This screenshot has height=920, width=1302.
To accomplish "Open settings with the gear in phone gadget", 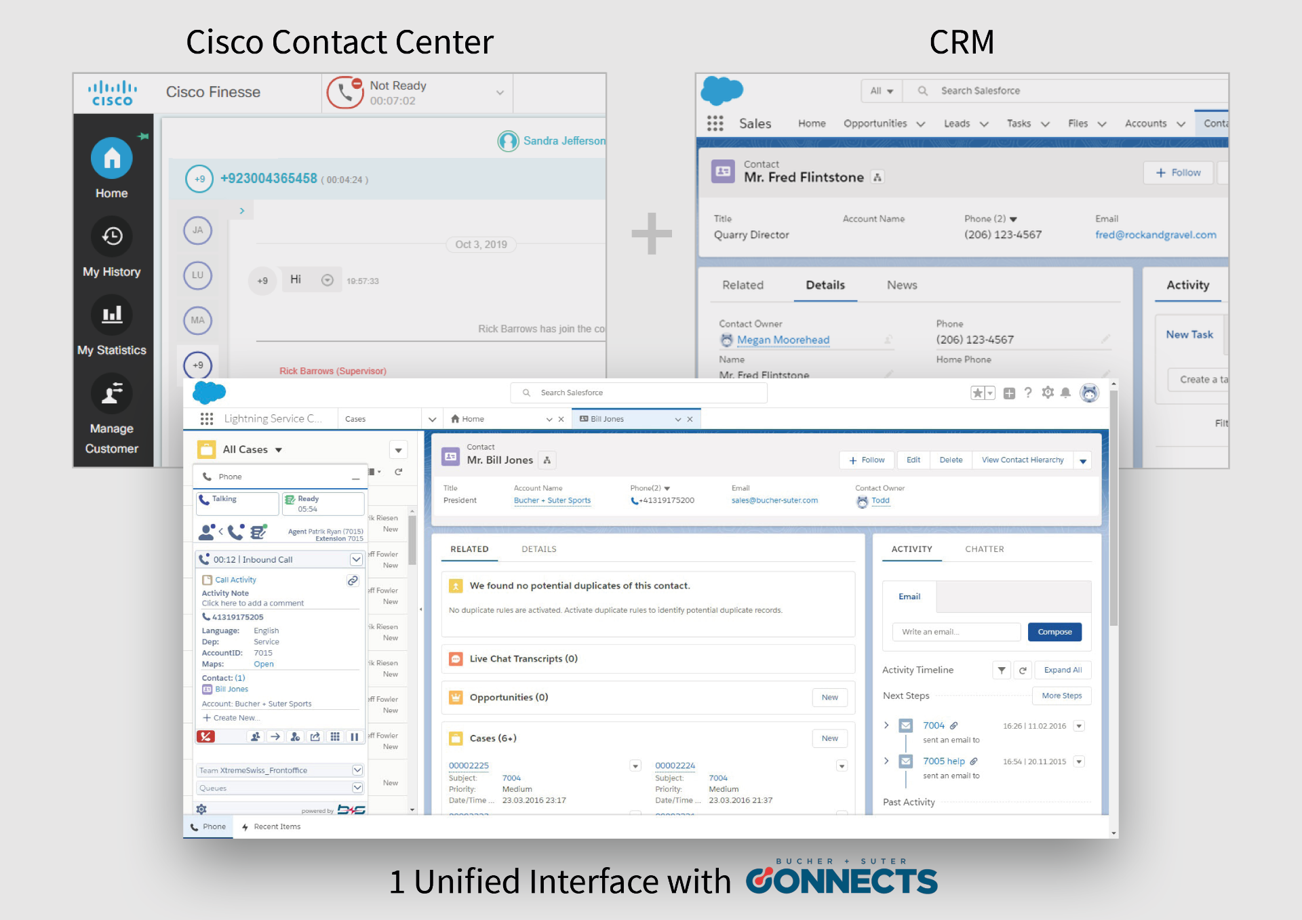I will tap(201, 809).
